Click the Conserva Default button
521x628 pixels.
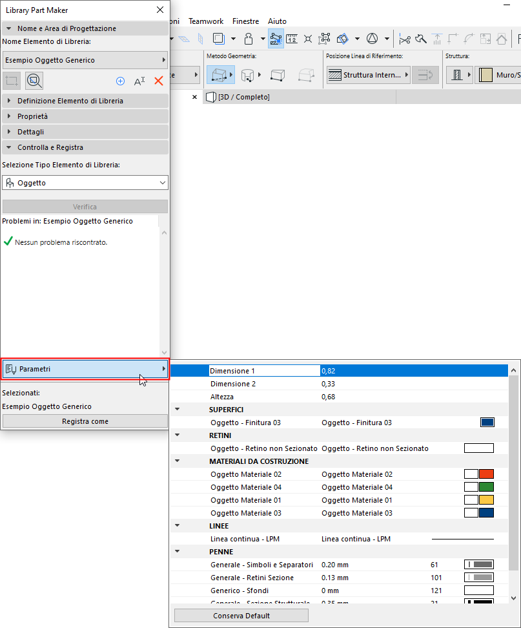pos(241,614)
